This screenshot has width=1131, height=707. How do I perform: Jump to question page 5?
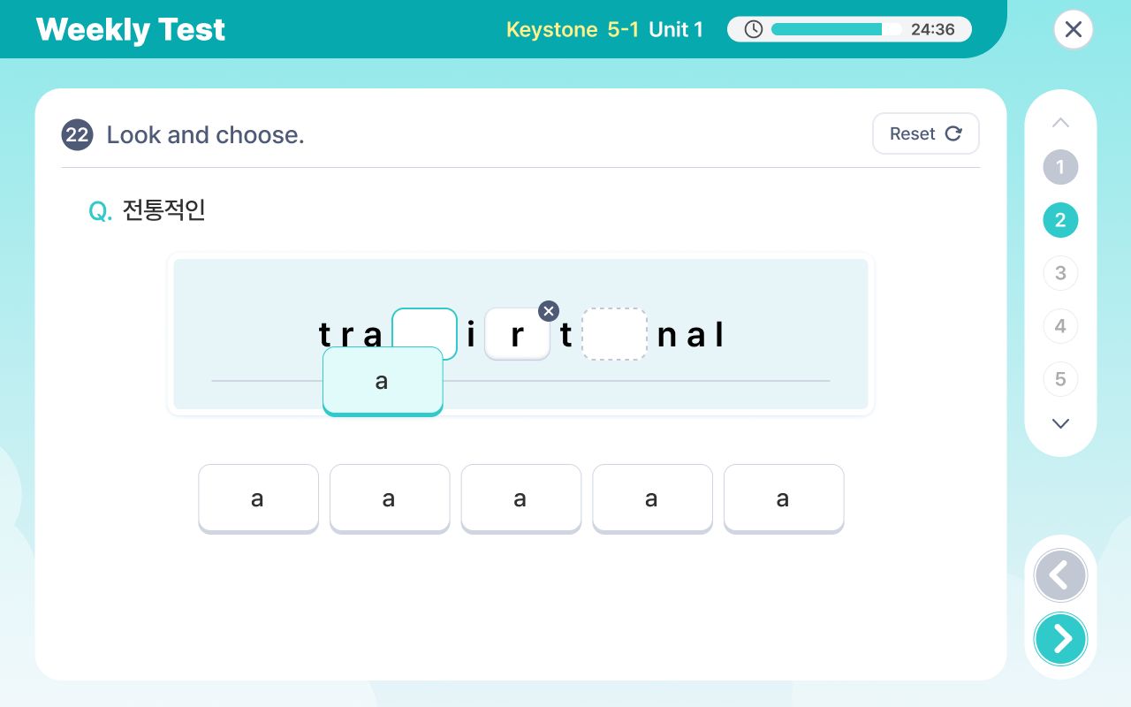(x=1060, y=379)
